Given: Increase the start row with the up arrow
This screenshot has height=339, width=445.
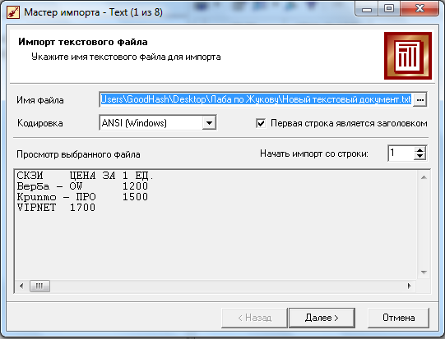Looking at the screenshot, I should tap(420, 149).
